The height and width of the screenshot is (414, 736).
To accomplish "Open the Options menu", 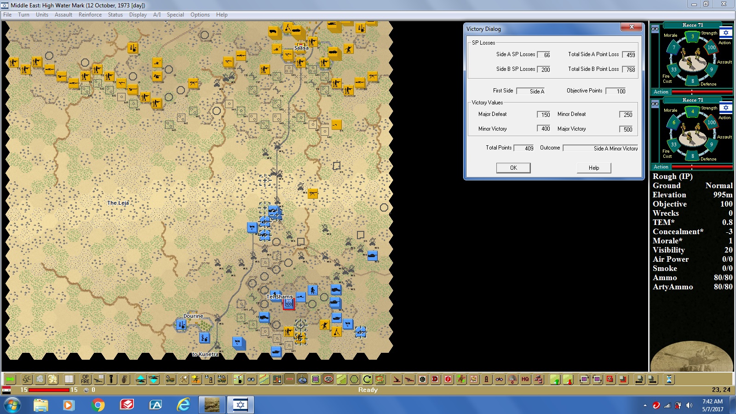I will pos(200,15).
